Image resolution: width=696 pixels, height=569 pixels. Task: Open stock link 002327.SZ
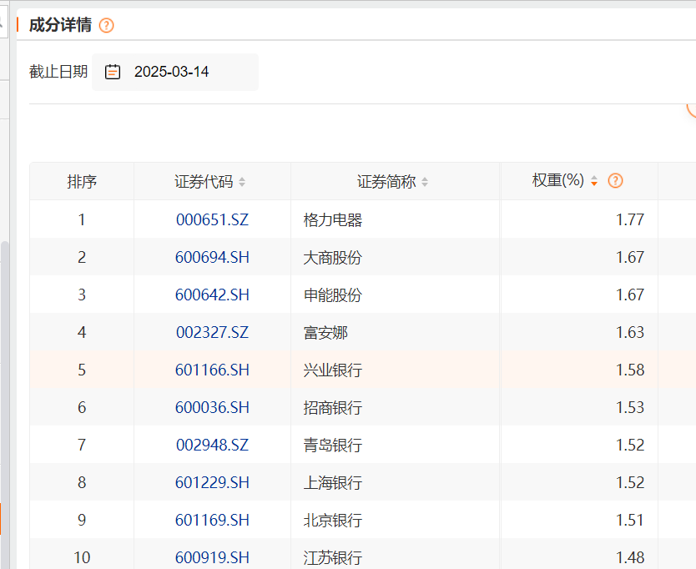tap(212, 332)
